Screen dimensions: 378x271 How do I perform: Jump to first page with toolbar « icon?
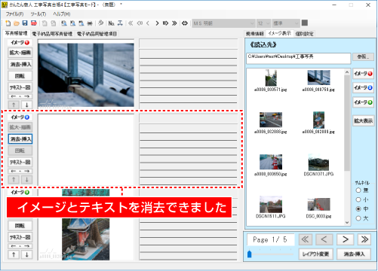pyautogui.click(x=131, y=23)
